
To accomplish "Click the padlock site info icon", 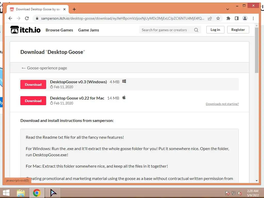I will pos(37,18).
